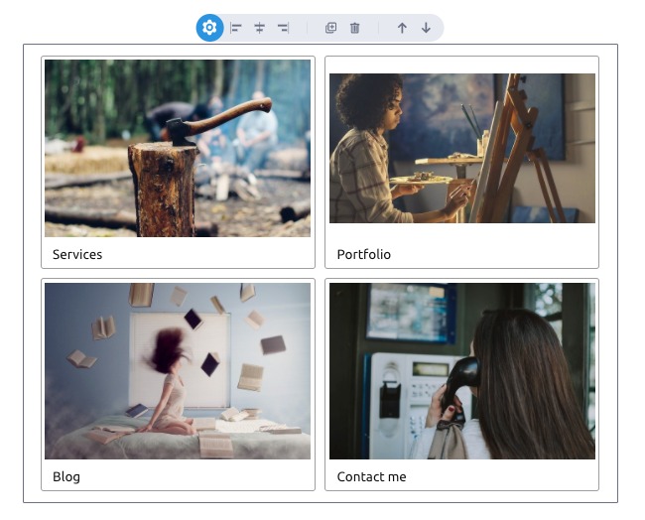Open block settings with the gear icon
The height and width of the screenshot is (520, 645).
pos(209,28)
